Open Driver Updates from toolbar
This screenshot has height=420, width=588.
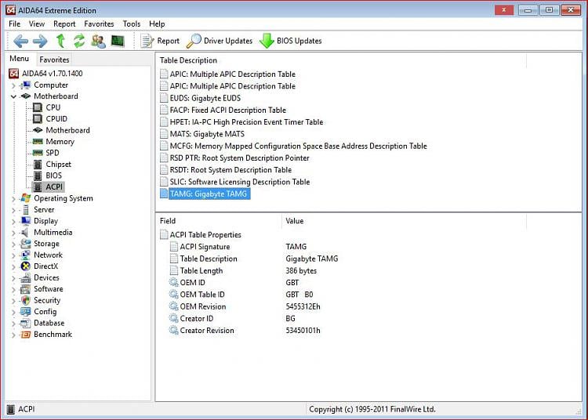[220, 41]
